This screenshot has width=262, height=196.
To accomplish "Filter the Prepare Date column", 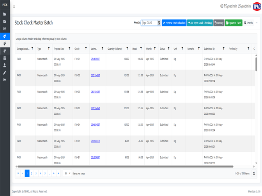I will coord(69,49).
